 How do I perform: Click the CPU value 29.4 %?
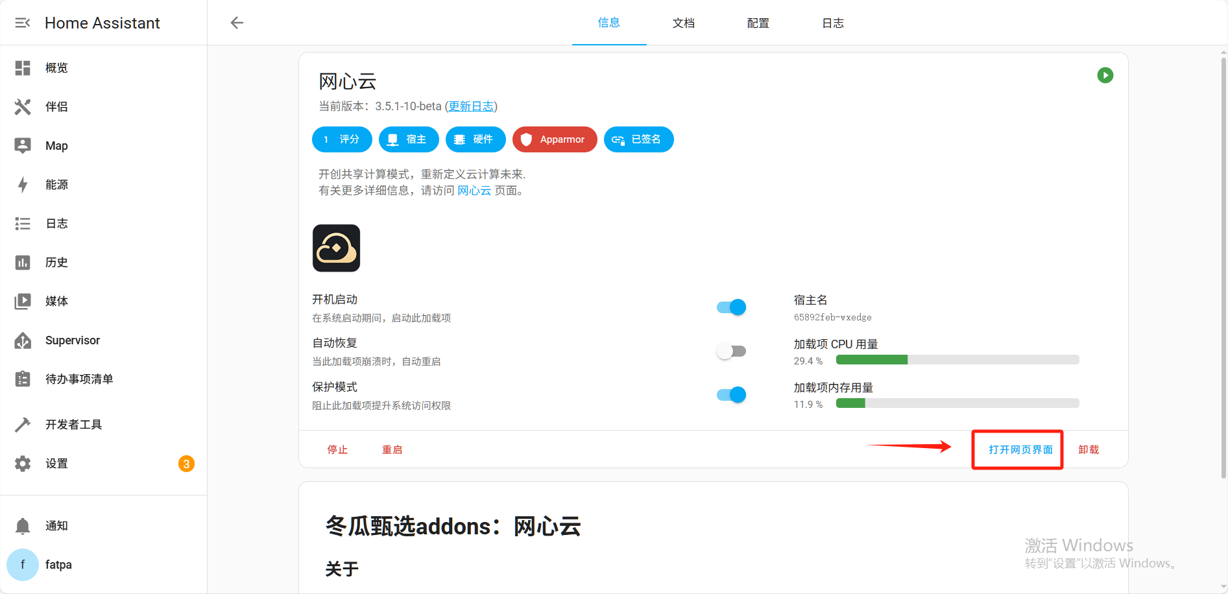click(x=808, y=361)
